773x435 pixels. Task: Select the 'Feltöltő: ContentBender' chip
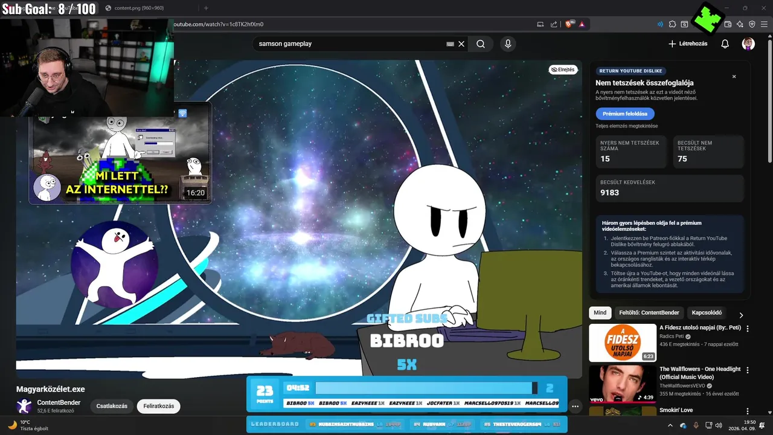coord(649,313)
